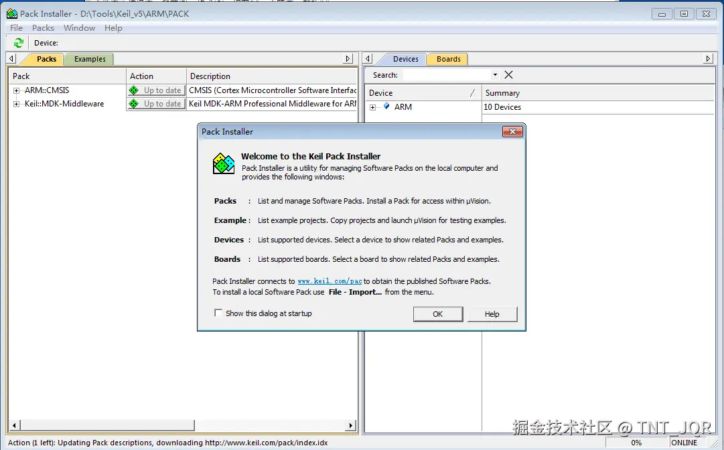The height and width of the screenshot is (450, 724).
Task: Click the colorful dice logo in welcome dialog
Action: click(224, 163)
